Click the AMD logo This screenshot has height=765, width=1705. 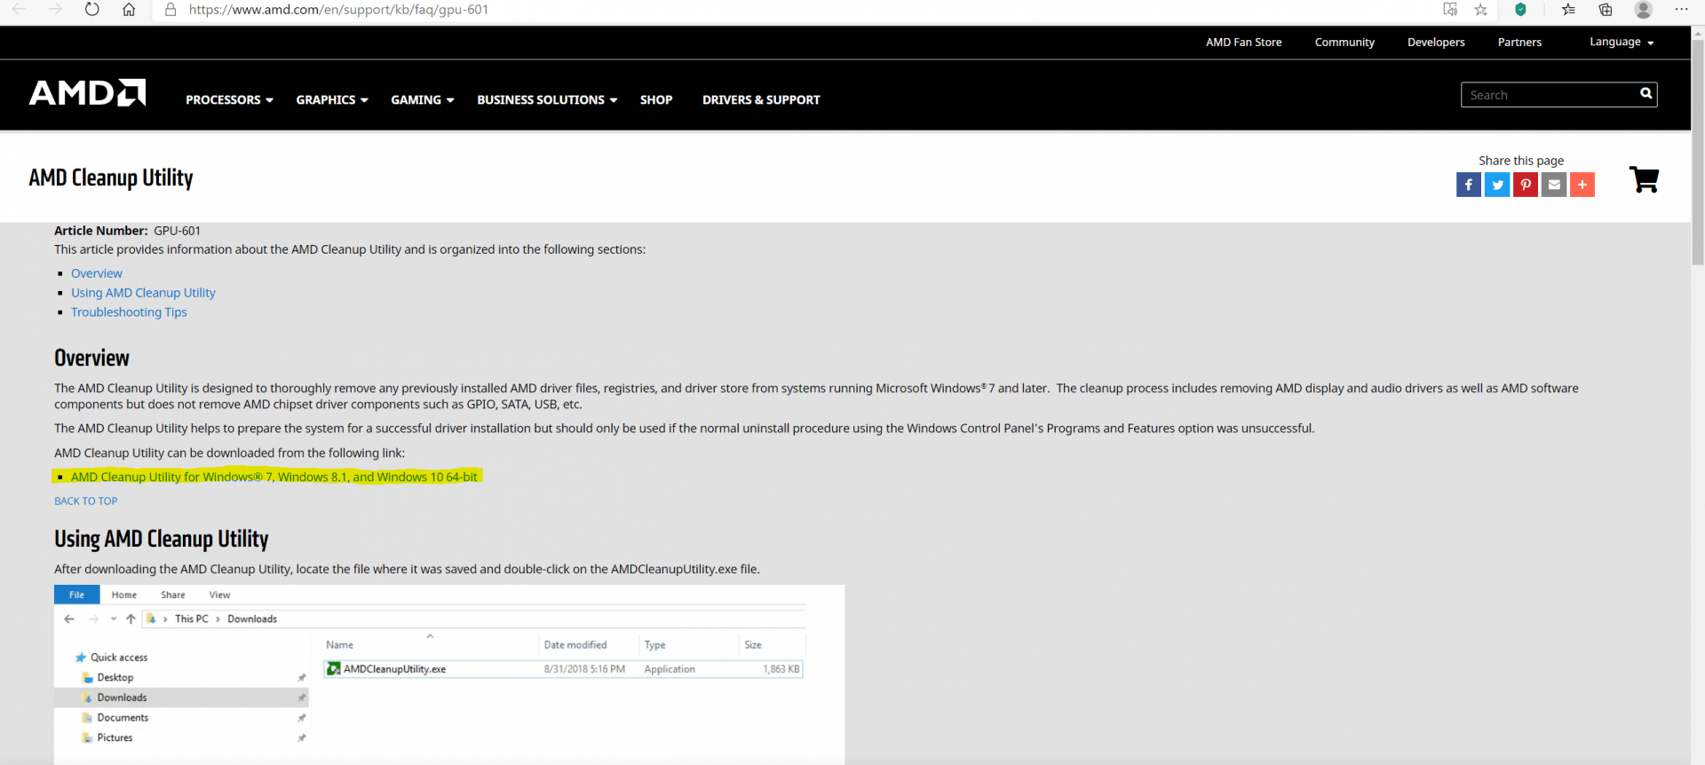[87, 93]
